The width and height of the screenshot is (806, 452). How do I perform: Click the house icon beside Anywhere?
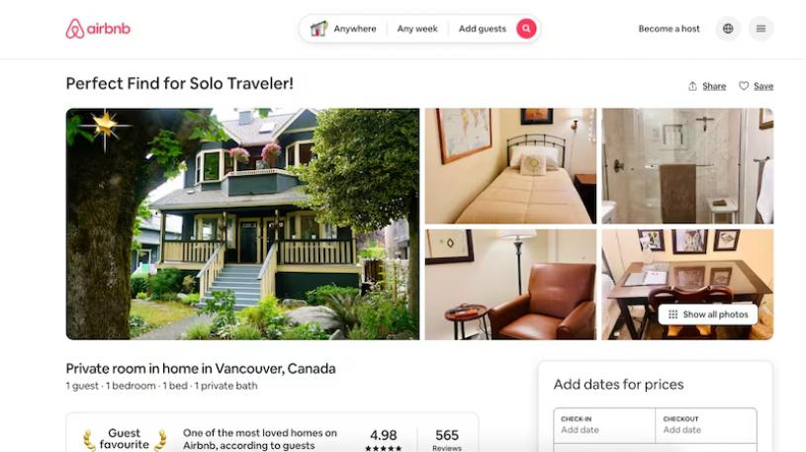[x=318, y=29]
